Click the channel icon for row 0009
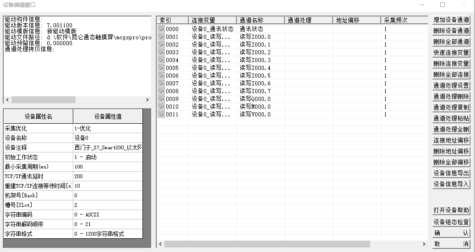The image size is (475, 252). pyautogui.click(x=162, y=99)
